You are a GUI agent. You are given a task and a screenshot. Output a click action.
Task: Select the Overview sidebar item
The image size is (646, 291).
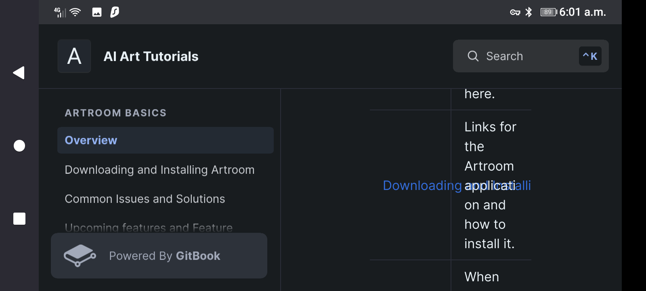(166, 140)
